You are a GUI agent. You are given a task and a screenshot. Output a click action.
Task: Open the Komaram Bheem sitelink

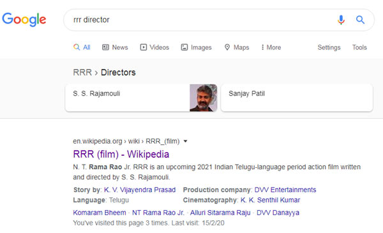point(100,213)
